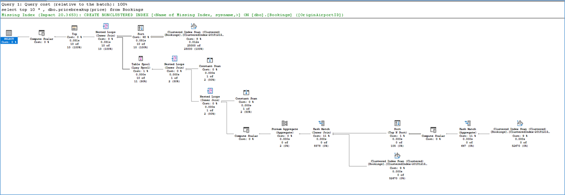Select the Clustered Index Scan icon below Hash Match
Viewport: 565px width, 195px height.
(397, 156)
